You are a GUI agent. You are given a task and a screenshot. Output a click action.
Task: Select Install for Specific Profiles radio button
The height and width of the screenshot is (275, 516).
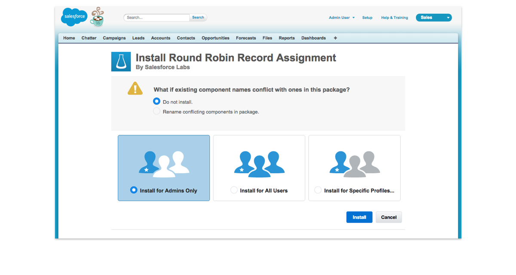coord(318,190)
